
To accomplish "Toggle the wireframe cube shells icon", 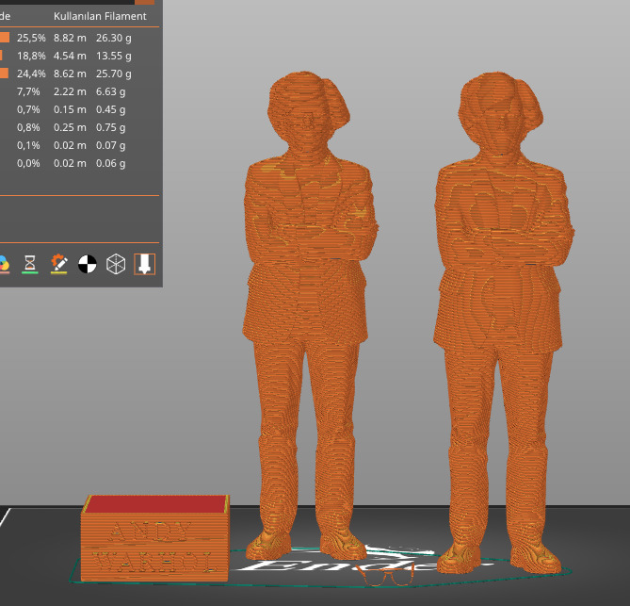I will 116,264.
